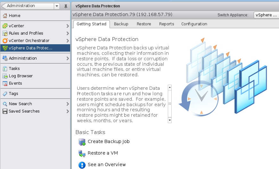Click the Events icon
279x169 pixels.
[x=5, y=83]
